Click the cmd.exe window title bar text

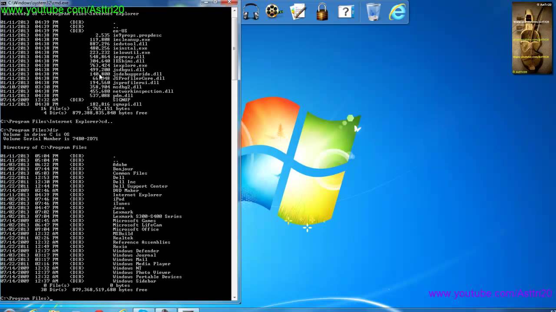[x=38, y=3]
